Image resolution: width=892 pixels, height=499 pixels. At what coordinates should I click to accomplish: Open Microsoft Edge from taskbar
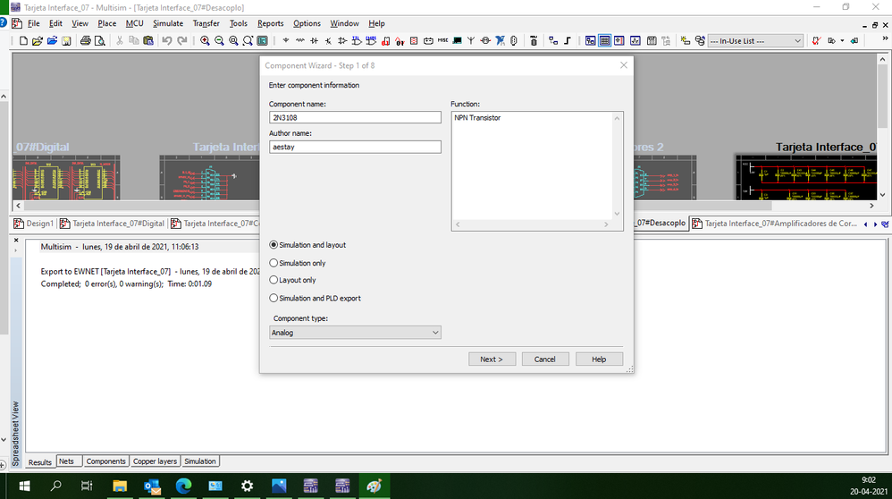(183, 486)
